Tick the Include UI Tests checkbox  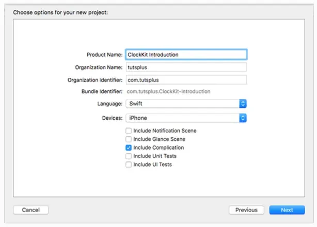click(x=129, y=165)
